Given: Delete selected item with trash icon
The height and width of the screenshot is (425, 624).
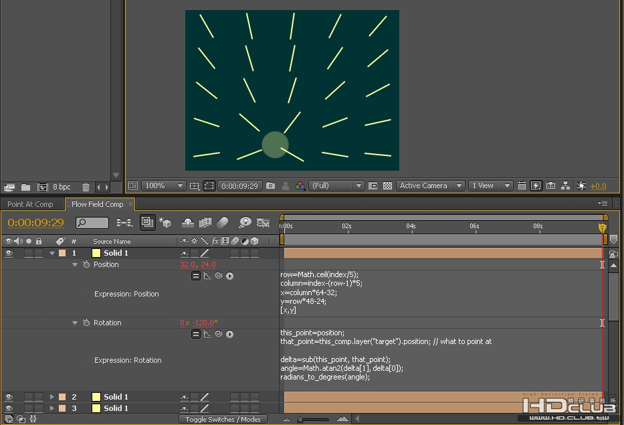Looking at the screenshot, I should (x=86, y=187).
